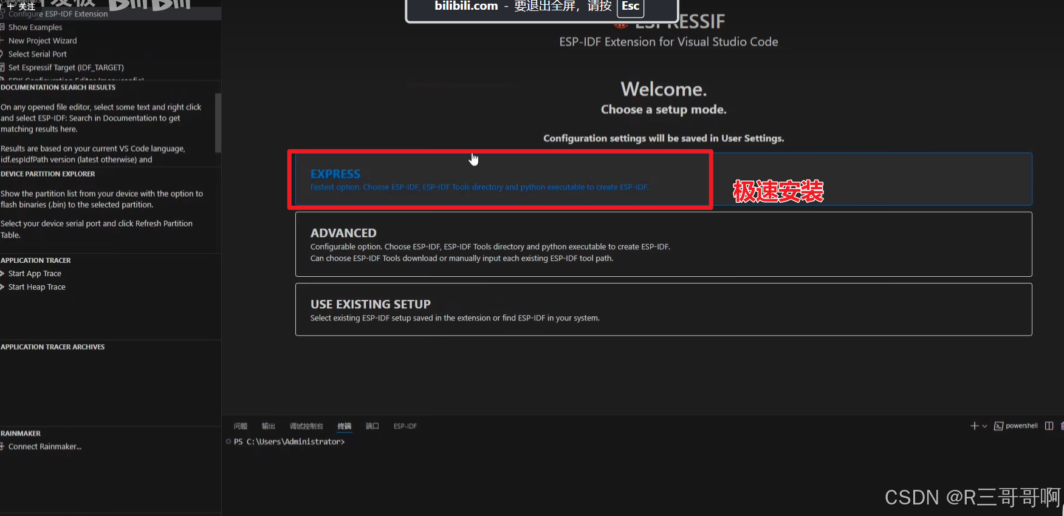
Task: Click the powershell terminal label
Action: (1021, 426)
